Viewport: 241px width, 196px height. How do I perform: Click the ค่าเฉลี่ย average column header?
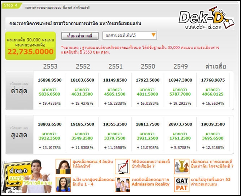click(x=215, y=66)
